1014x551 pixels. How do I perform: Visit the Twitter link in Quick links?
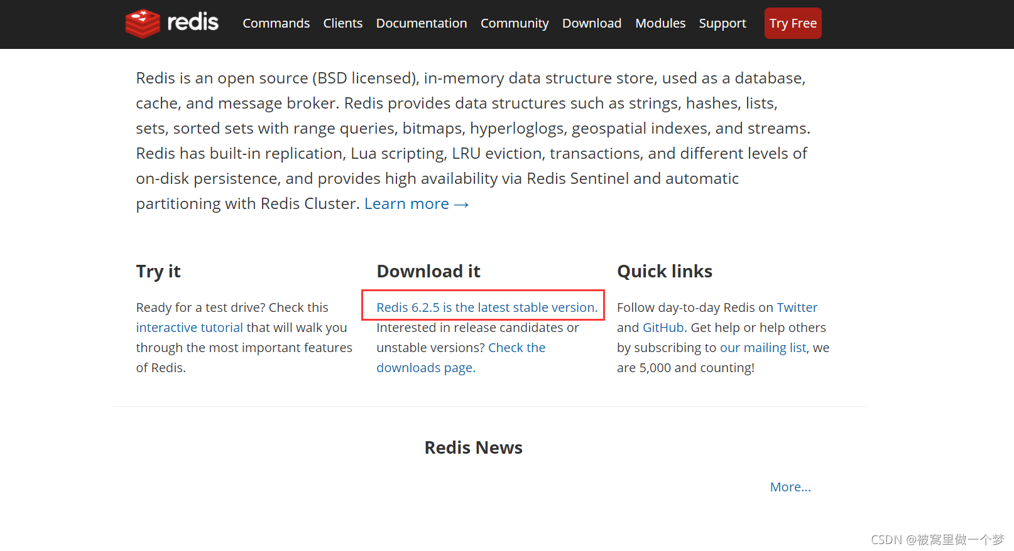(x=797, y=308)
